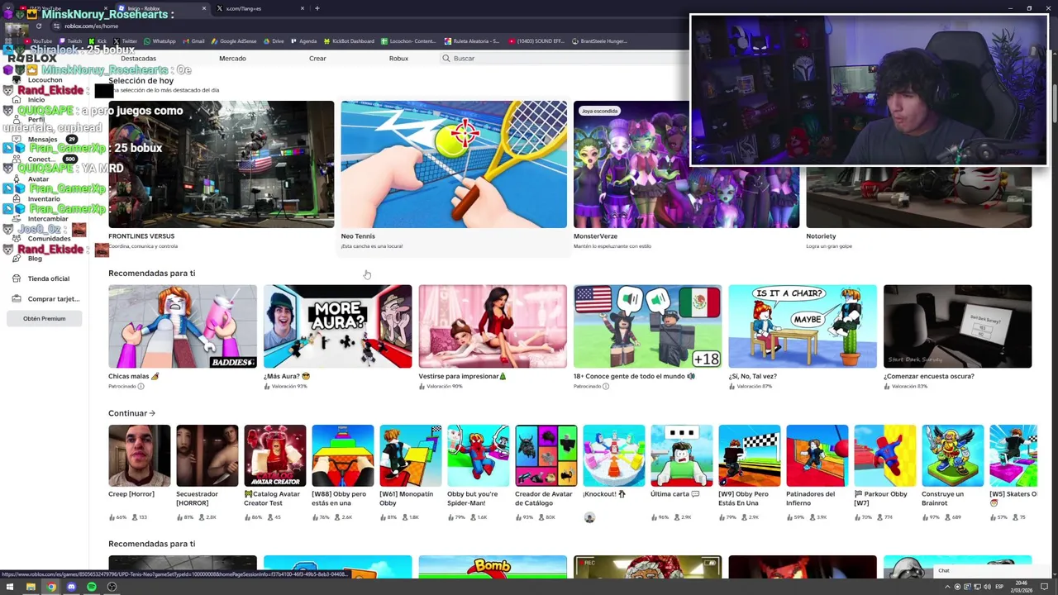This screenshot has height=595, width=1058.
Task: Open Intercambiar from sidebar
Action: (x=47, y=218)
